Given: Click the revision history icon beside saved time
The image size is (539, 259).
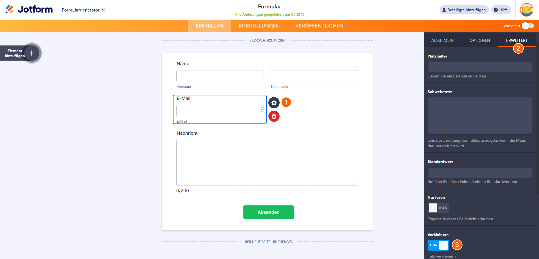Looking at the screenshot, I should [x=303, y=15].
